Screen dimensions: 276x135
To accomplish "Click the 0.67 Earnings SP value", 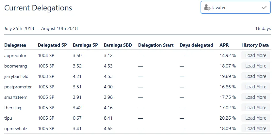I will (x=77, y=118).
